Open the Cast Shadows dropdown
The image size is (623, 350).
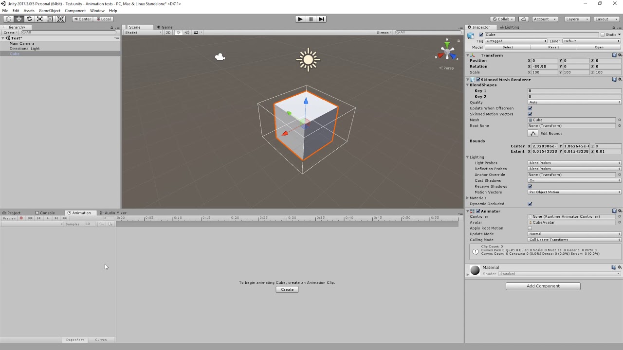click(x=575, y=180)
